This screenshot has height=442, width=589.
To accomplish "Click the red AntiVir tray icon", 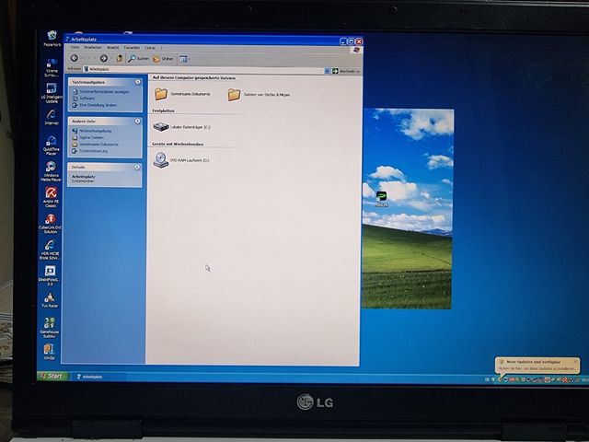I will (565, 380).
